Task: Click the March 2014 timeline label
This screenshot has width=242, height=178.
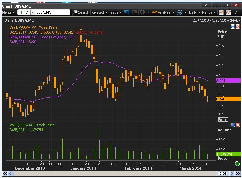Action: click(190, 168)
